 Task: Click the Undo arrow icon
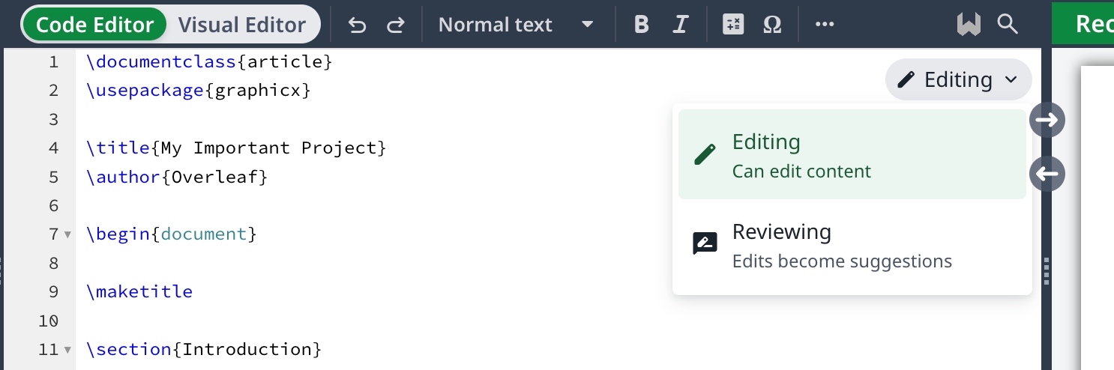[x=358, y=25]
